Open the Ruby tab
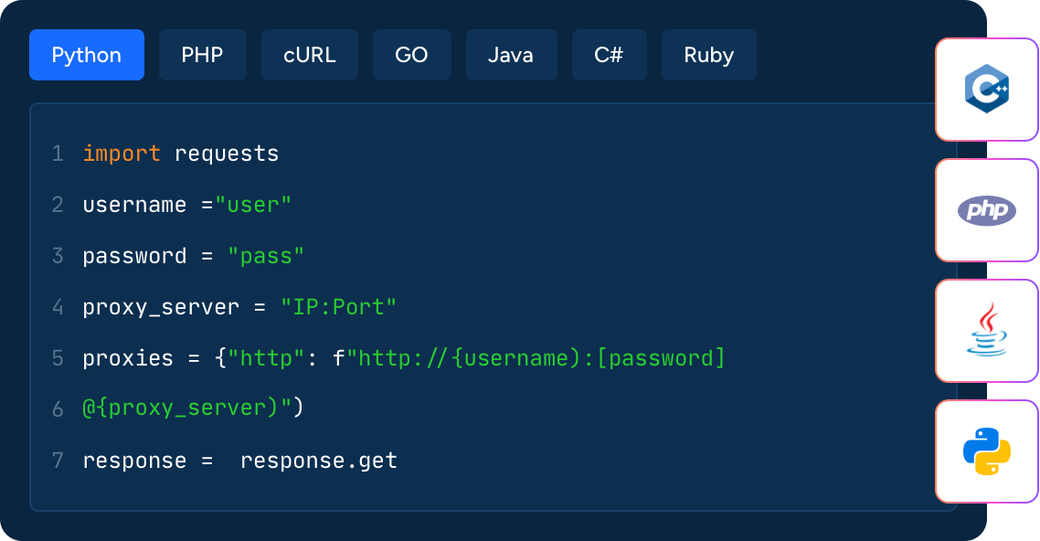 [x=708, y=55]
